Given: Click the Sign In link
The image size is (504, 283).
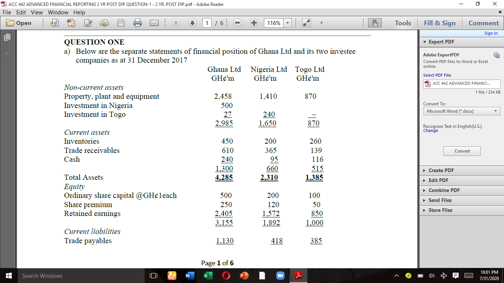Looking at the screenshot, I should coord(491,33).
